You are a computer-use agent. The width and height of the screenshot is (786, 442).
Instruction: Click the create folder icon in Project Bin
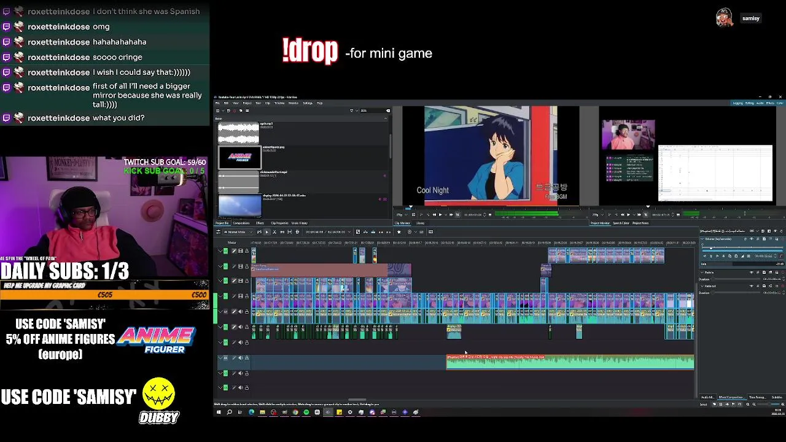(x=228, y=110)
